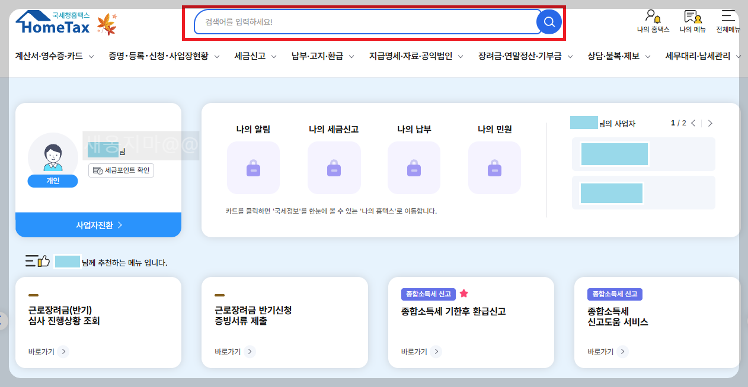Expand 계산서·영수증·카드 menu

pos(55,56)
